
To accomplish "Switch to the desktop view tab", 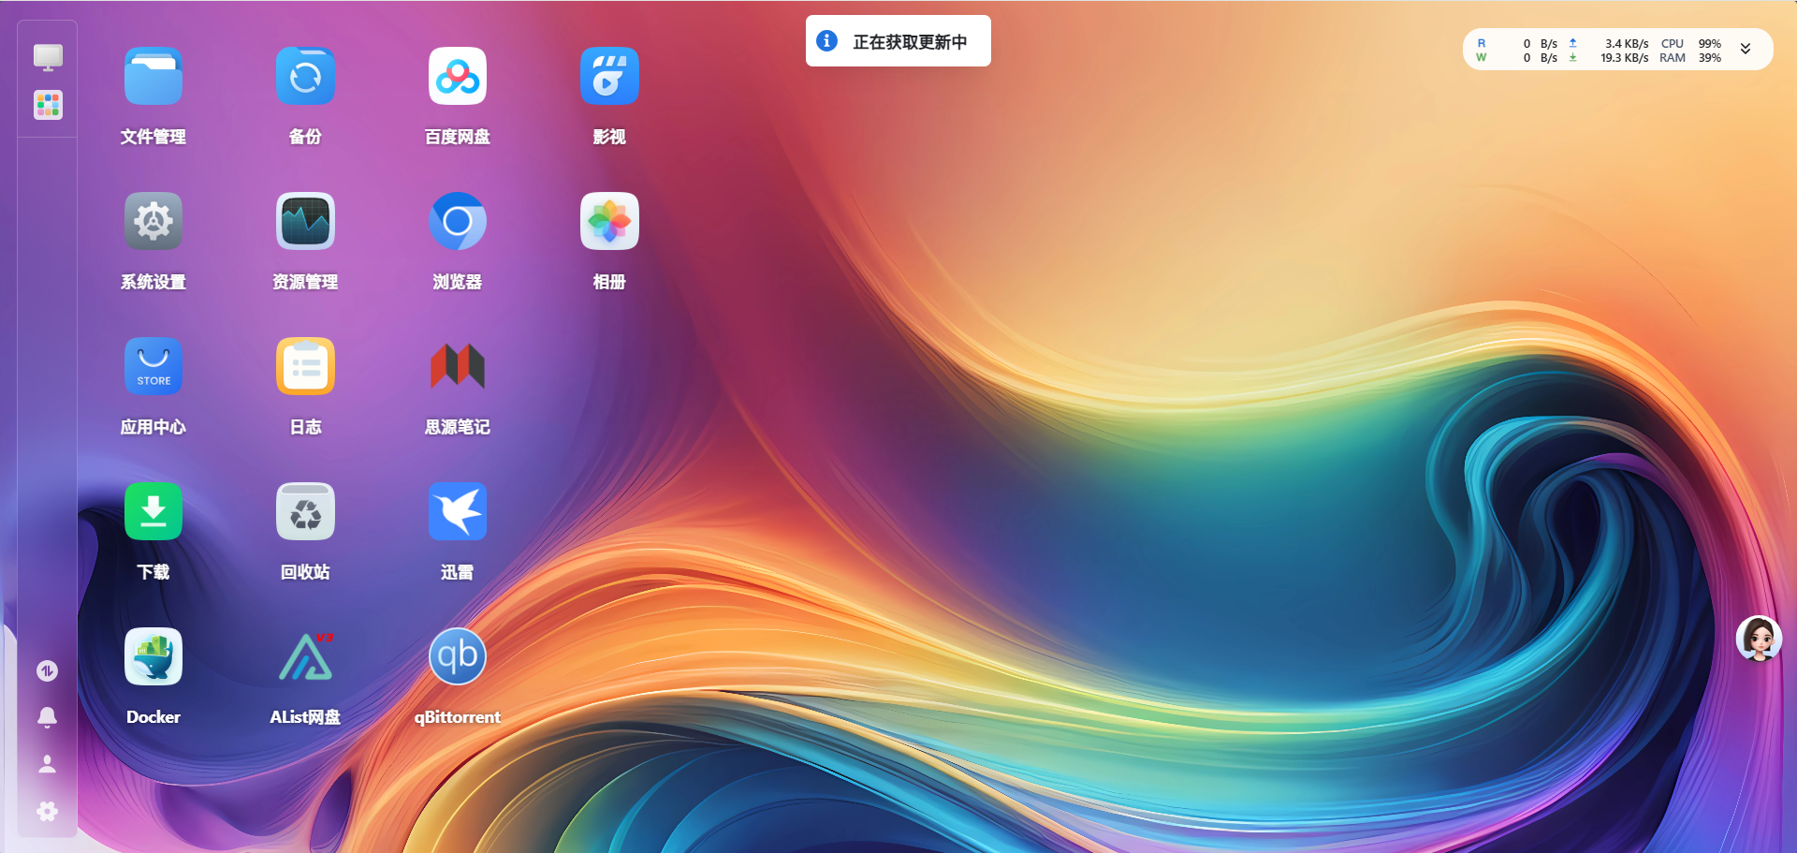I will 48,57.
